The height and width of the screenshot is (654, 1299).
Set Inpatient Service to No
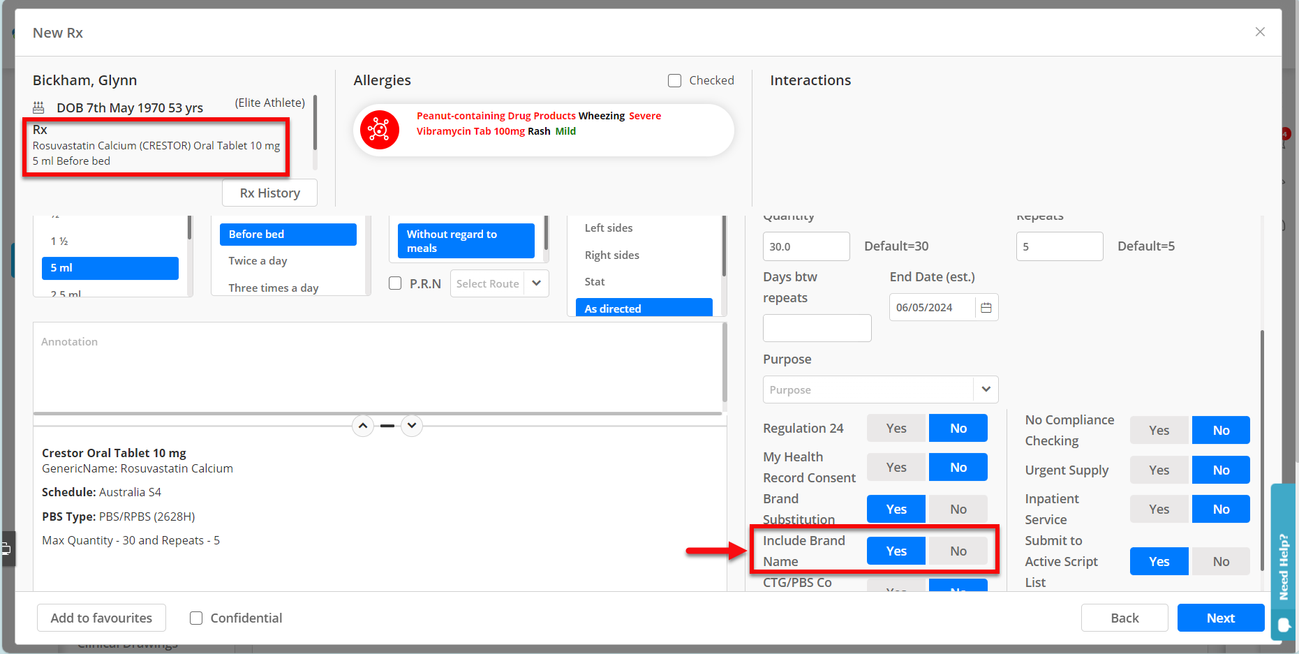(1221, 509)
